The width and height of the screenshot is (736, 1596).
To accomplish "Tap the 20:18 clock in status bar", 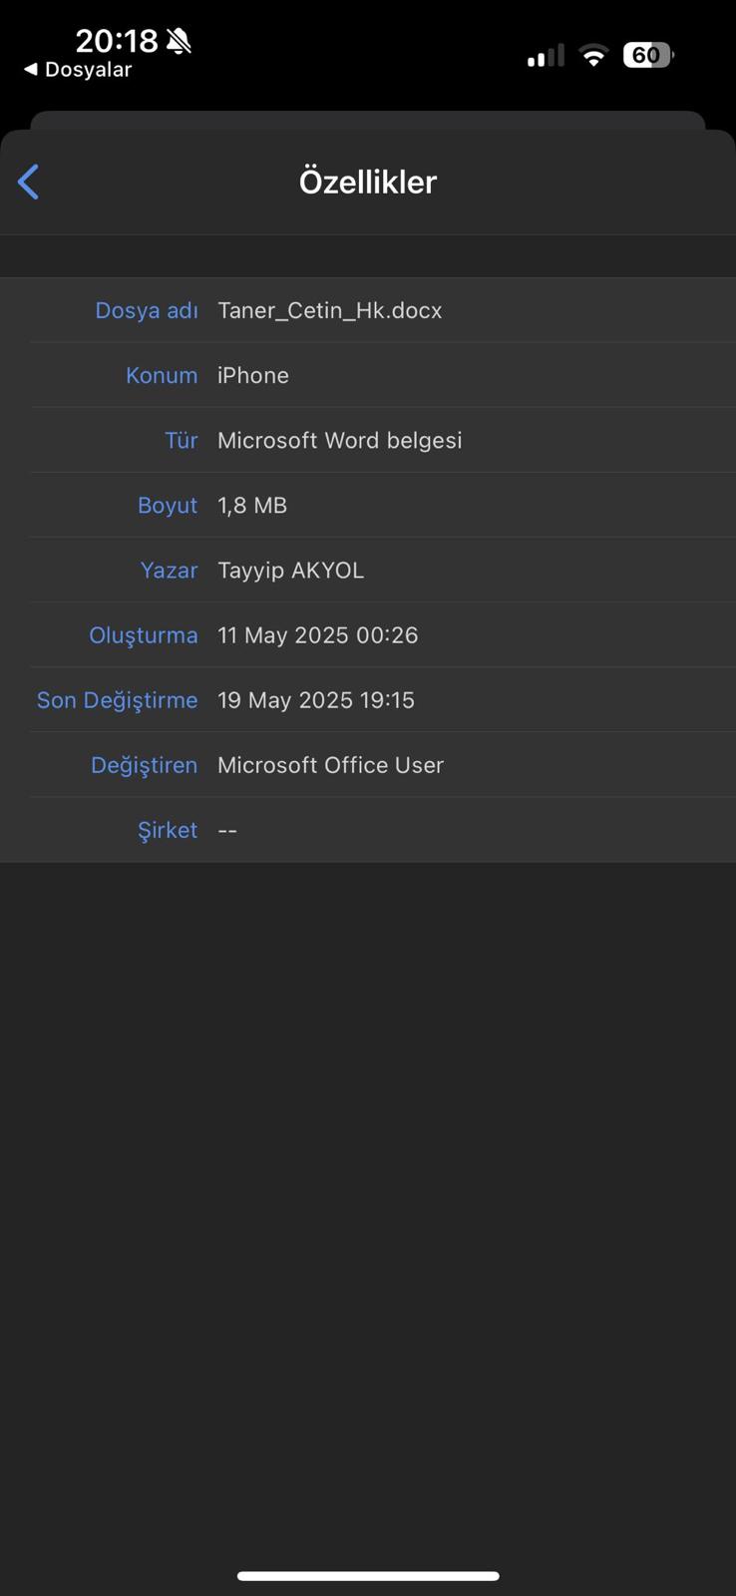I will [x=116, y=41].
